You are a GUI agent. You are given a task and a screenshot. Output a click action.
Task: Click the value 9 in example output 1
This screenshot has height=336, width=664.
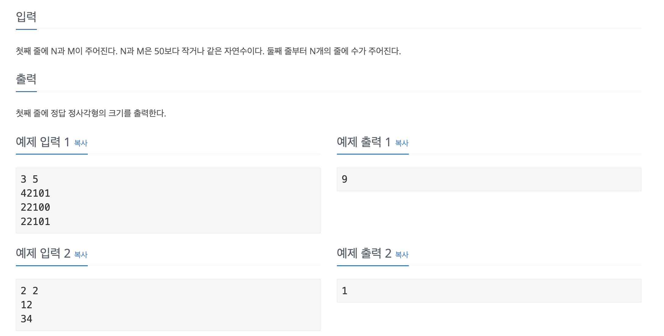click(344, 179)
